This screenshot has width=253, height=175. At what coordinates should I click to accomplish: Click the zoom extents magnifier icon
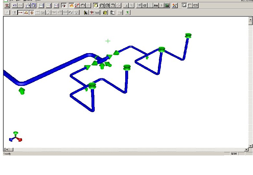tap(7, 6)
